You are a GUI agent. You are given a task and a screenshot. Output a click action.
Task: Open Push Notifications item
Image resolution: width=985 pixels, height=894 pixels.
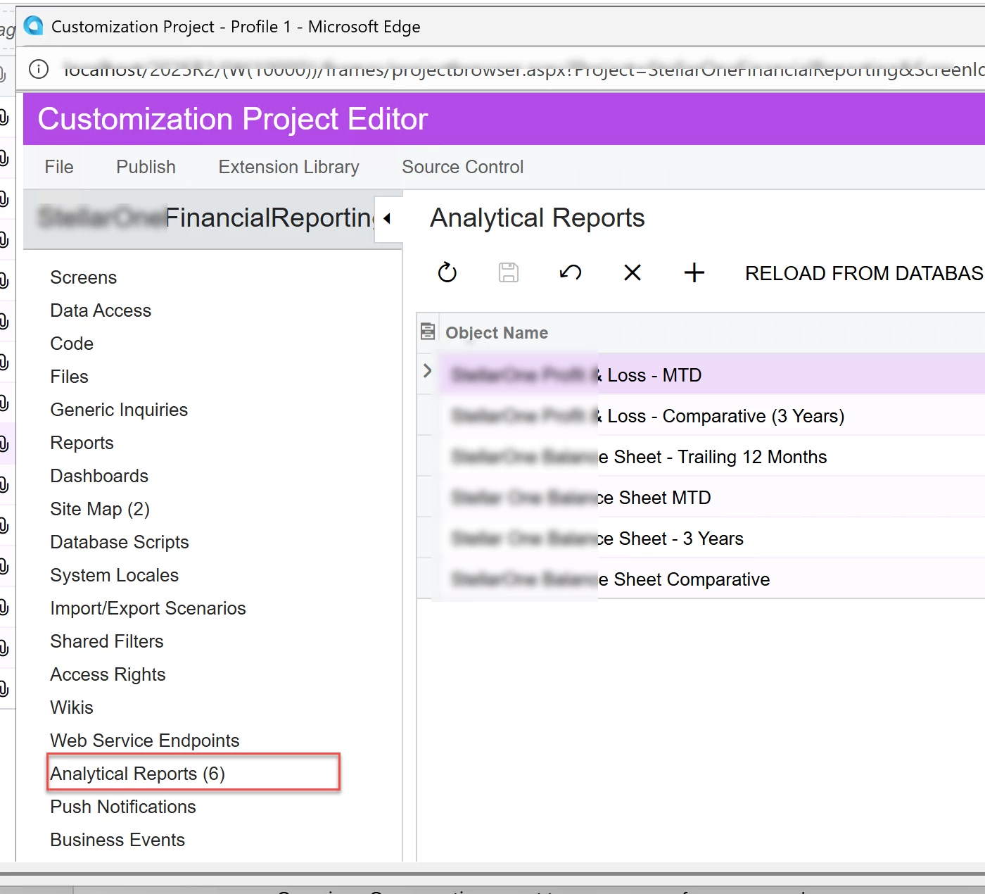pos(123,807)
